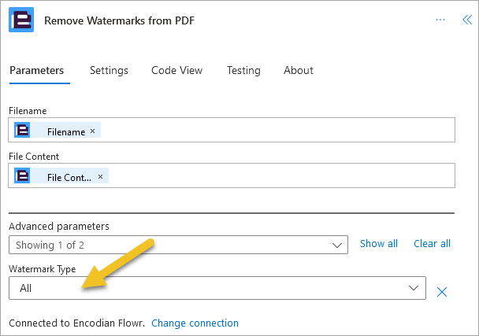Click the Change connection link
Screen dimensions: 479x336
(x=195, y=323)
